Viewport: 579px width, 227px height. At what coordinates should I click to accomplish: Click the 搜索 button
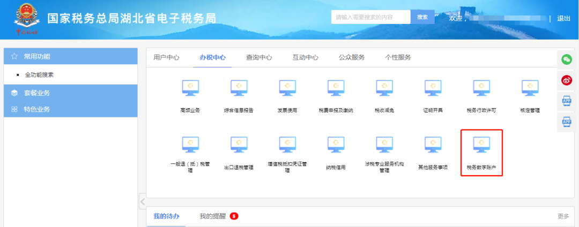coord(422,17)
